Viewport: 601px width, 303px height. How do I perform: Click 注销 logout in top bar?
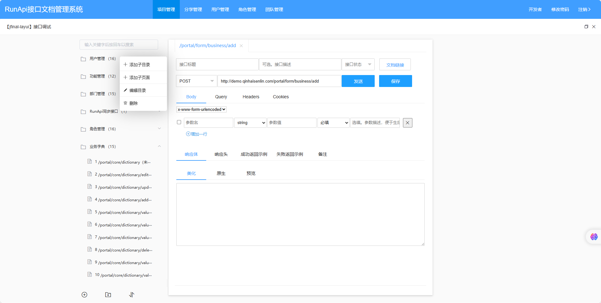584,9
